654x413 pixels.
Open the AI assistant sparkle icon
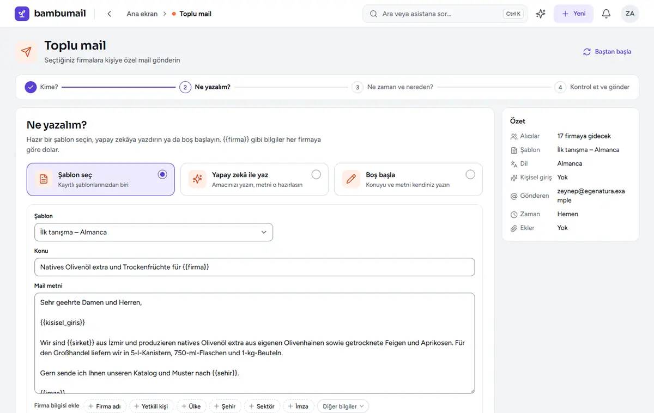(541, 14)
